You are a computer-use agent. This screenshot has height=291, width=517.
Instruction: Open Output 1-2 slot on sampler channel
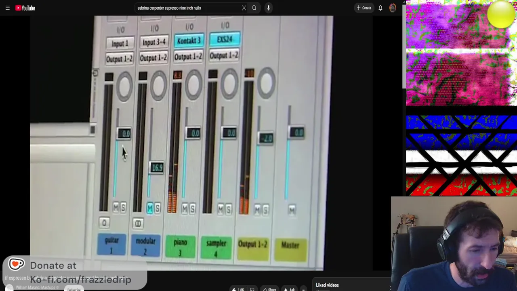pos(224,55)
